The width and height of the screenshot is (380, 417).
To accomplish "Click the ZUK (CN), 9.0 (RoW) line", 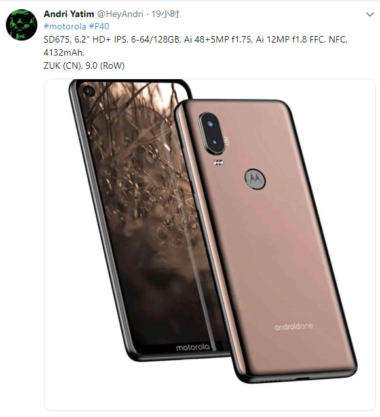I will pyautogui.click(x=84, y=65).
